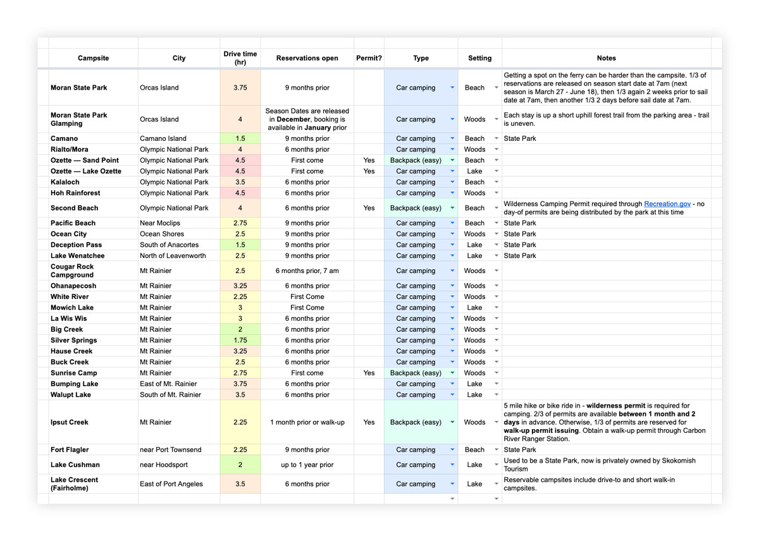The image size is (759, 541).
Task: Select Cougar Rock's '6 months prior, 7 am' cell
Action: click(x=307, y=270)
